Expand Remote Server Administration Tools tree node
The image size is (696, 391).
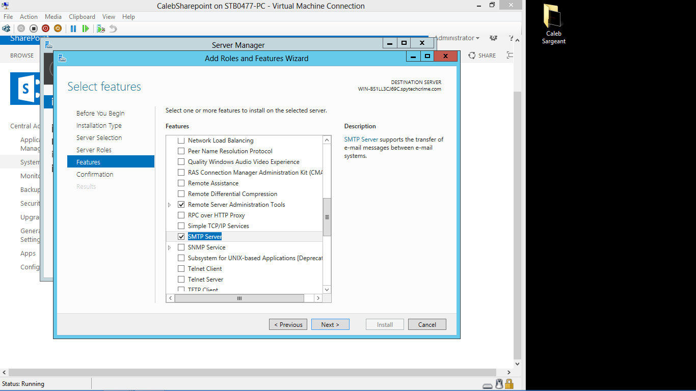coord(170,205)
